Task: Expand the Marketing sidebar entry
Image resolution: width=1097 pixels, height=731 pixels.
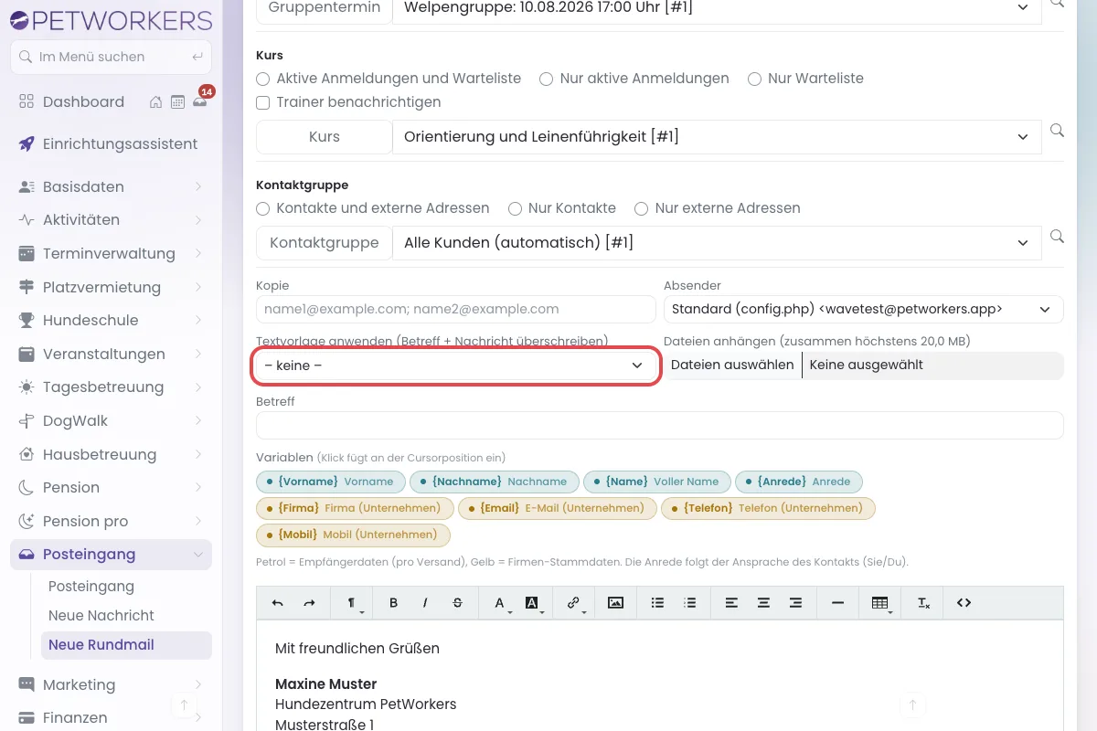Action: point(111,684)
